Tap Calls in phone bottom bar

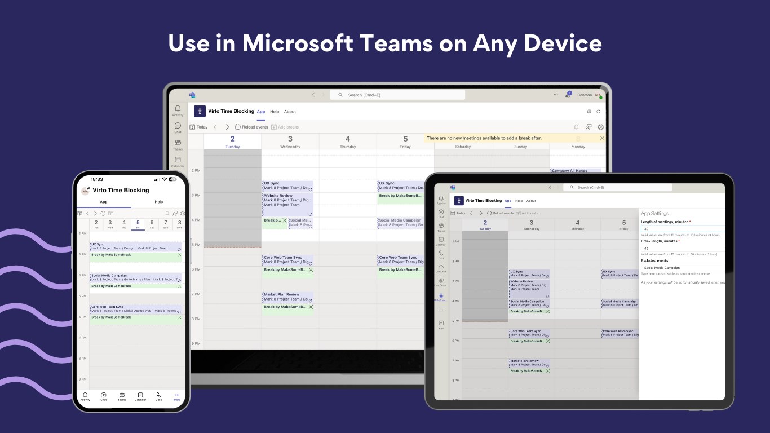click(x=159, y=396)
